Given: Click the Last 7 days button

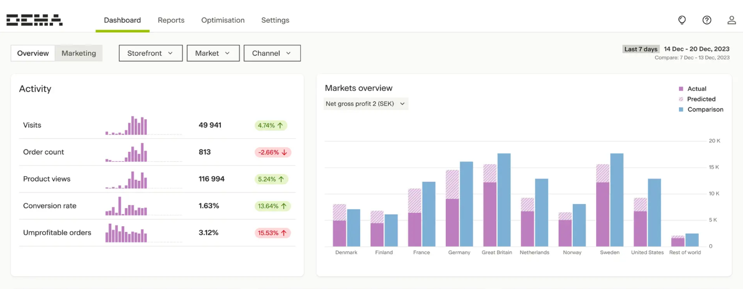Looking at the screenshot, I should pos(641,49).
